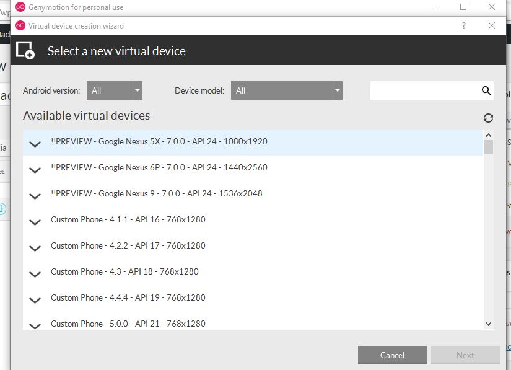Click the device list scrollbar thumb
The width and height of the screenshot is (511, 370).
pyautogui.click(x=488, y=147)
